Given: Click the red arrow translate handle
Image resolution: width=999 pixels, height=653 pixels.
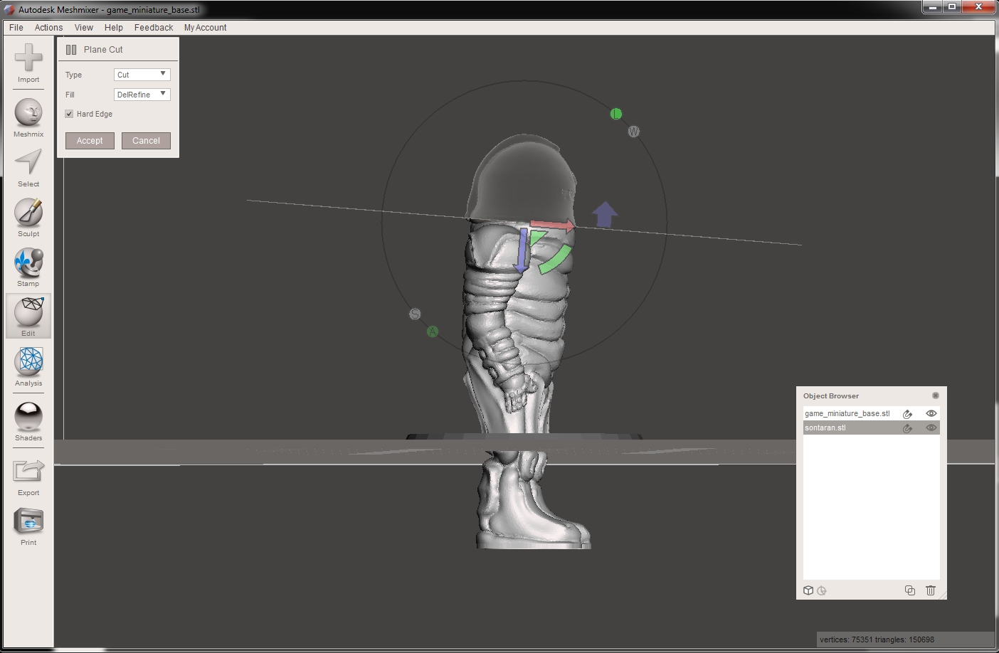Looking at the screenshot, I should pos(552,225).
